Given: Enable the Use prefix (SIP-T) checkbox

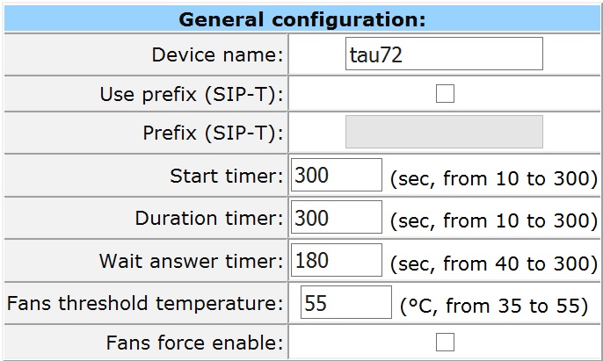Looking at the screenshot, I should (445, 94).
